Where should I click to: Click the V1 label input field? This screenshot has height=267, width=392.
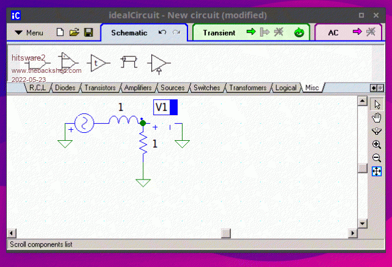point(162,108)
